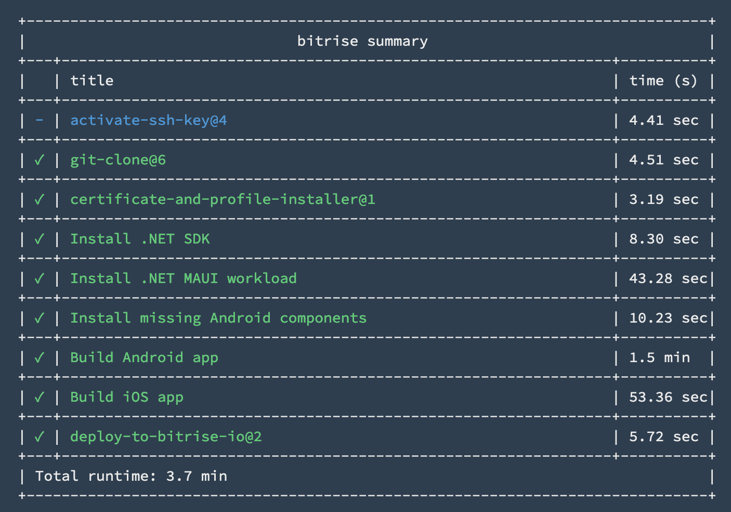Click the time (s) column header
Image resolution: width=731 pixels, height=512 pixels.
coord(663,81)
